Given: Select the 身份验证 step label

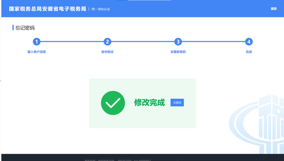Looking at the screenshot, I should pos(107,52).
